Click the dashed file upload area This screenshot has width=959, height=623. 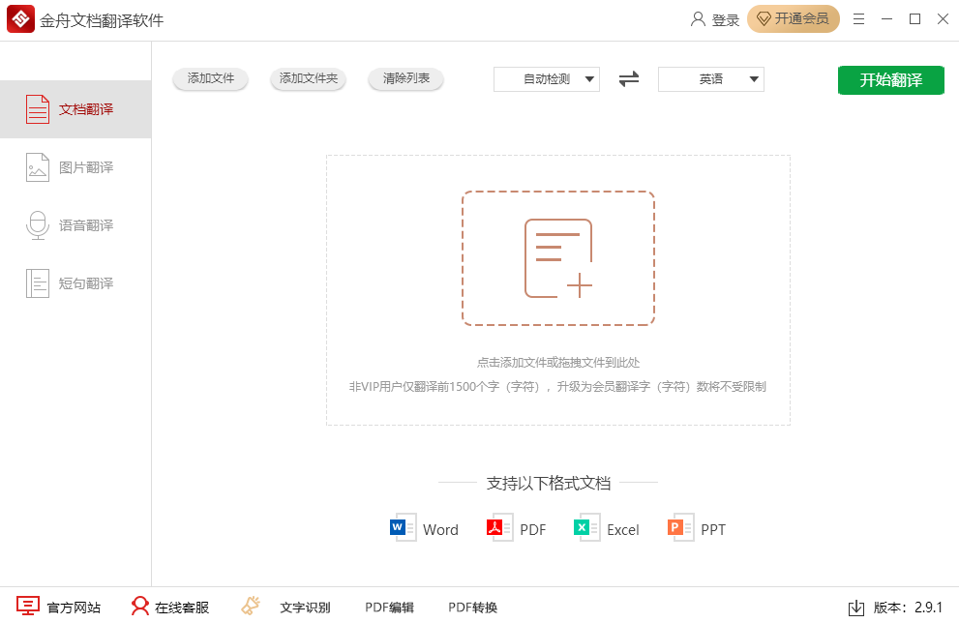point(558,258)
